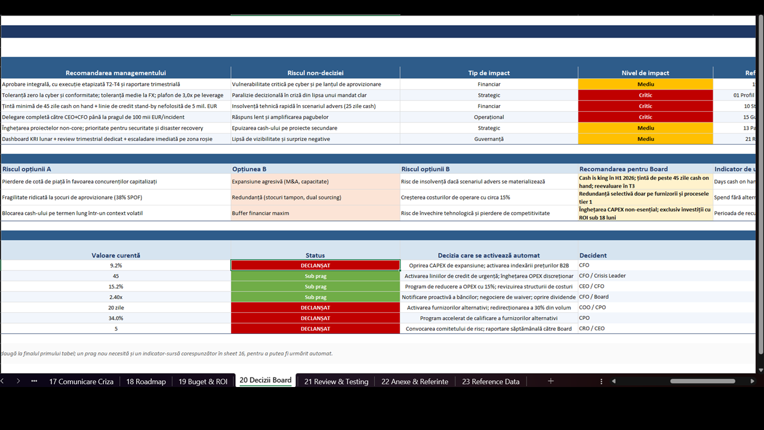Viewport: 764px width, 430px height.
Task: Select the Riscul opțiunii A header
Action: click(116, 169)
